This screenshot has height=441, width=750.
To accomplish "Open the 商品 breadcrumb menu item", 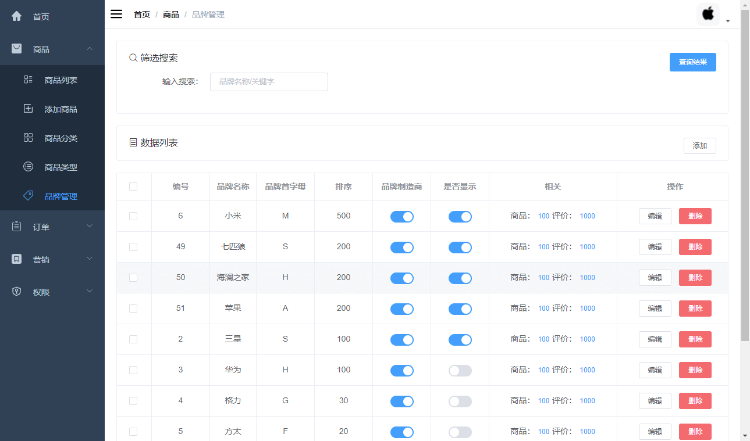I will 170,14.
